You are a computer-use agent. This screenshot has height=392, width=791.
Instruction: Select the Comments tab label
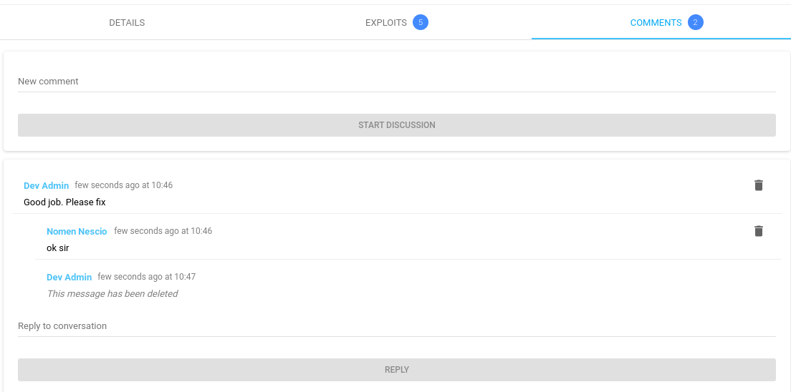coord(656,23)
